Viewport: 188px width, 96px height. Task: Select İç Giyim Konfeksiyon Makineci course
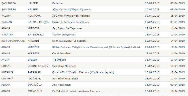[x=71, y=16]
